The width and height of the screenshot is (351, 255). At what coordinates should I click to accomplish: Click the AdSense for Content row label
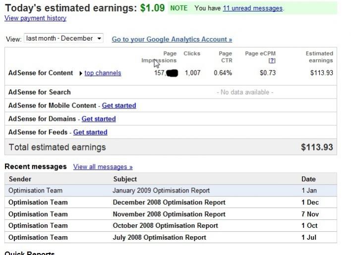coord(41,73)
